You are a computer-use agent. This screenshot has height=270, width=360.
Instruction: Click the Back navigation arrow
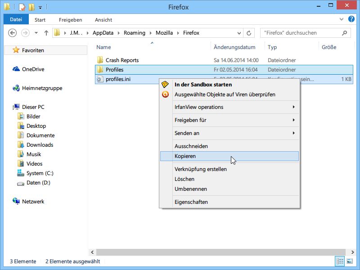point(13,33)
